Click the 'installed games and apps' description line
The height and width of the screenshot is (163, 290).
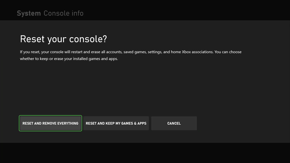click(x=69, y=59)
